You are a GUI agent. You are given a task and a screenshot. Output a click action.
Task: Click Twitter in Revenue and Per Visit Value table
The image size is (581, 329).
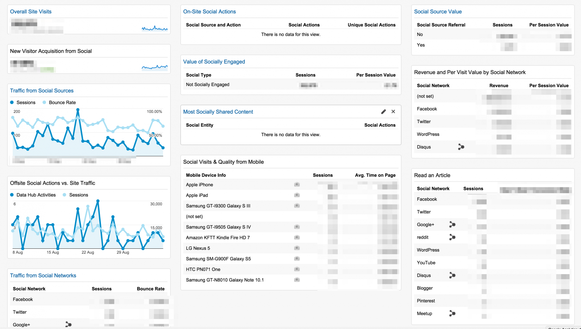coord(424,122)
